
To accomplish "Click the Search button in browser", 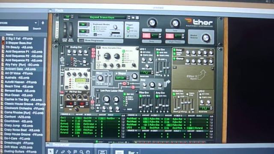I will tap(37, 29).
